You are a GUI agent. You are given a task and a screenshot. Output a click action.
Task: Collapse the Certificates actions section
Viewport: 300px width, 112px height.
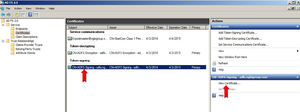pos(297,27)
